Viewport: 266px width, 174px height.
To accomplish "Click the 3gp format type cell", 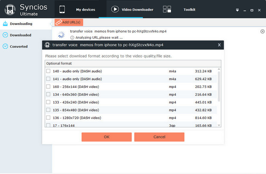I will pos(172,125).
